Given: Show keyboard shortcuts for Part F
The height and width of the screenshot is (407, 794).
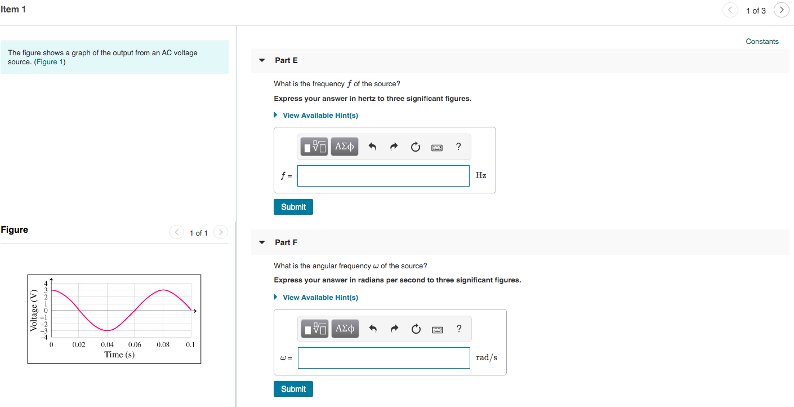Looking at the screenshot, I should tap(438, 330).
